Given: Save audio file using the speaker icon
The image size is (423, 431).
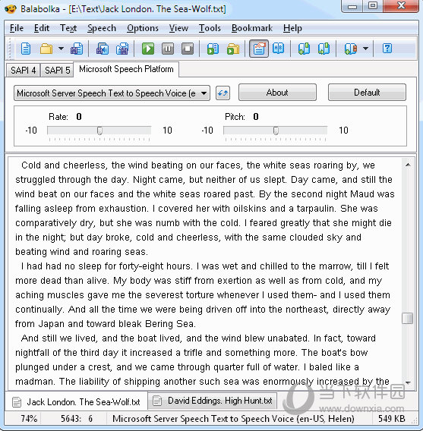Looking at the screenshot, I should pyautogui.click(x=103, y=49).
